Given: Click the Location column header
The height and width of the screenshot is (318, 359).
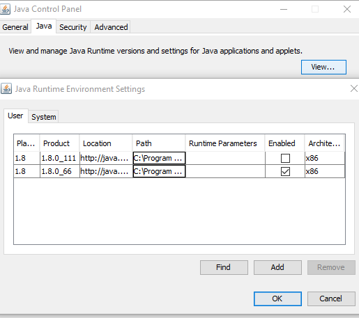Looking at the screenshot, I should coord(106,143).
